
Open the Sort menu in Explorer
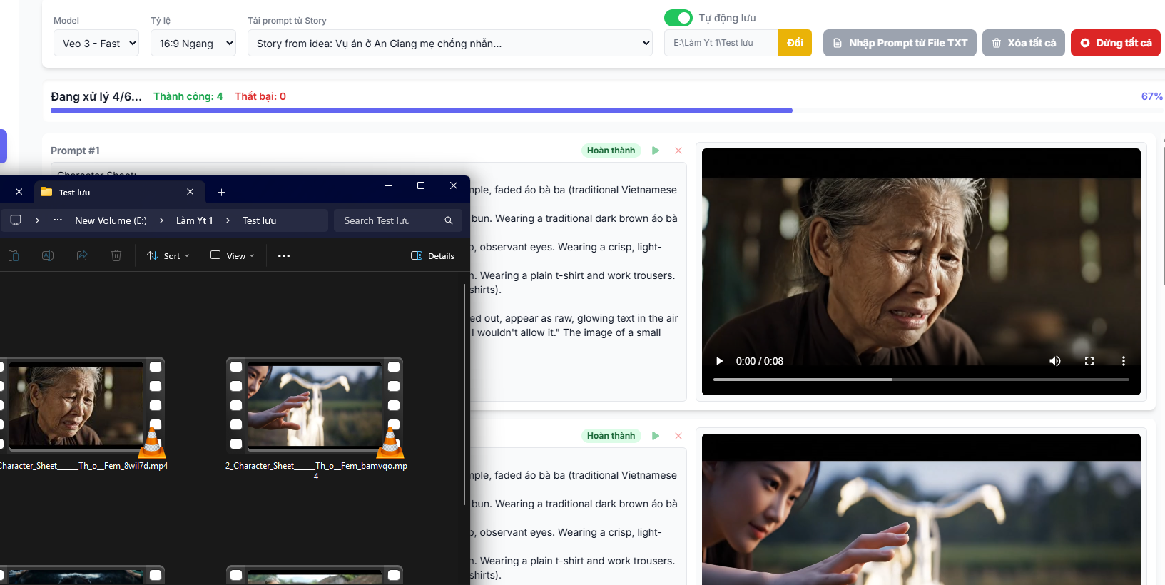pyautogui.click(x=168, y=255)
